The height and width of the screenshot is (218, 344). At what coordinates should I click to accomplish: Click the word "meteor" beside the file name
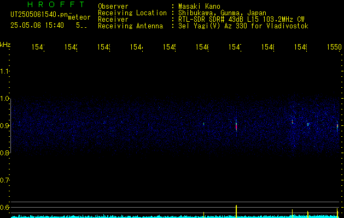[x=79, y=17]
